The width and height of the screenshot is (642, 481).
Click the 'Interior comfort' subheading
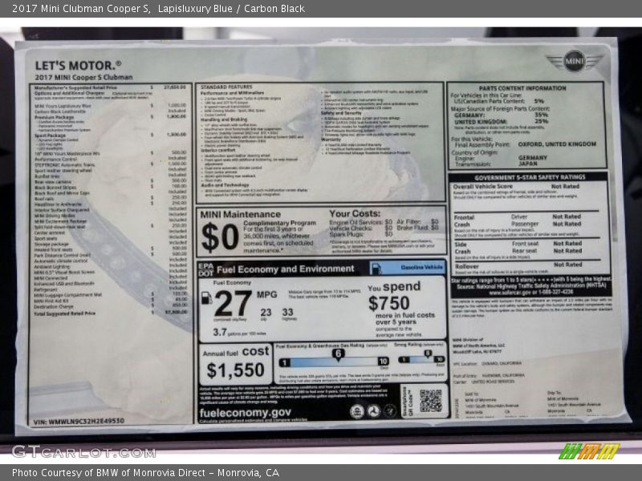pos(217,151)
